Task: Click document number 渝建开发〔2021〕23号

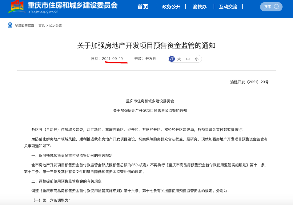Action: pyautogui.click(x=249, y=82)
